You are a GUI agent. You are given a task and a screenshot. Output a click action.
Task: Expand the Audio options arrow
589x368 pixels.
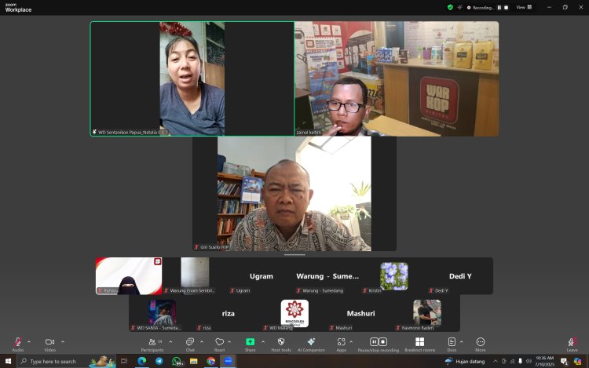pos(29,341)
